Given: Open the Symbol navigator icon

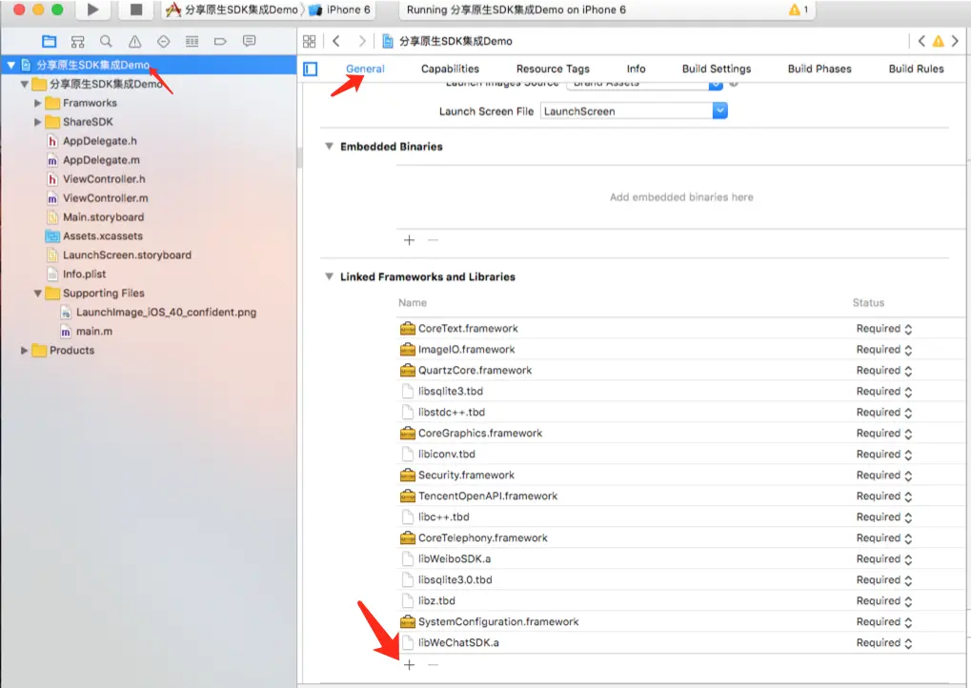Looking at the screenshot, I should [77, 42].
